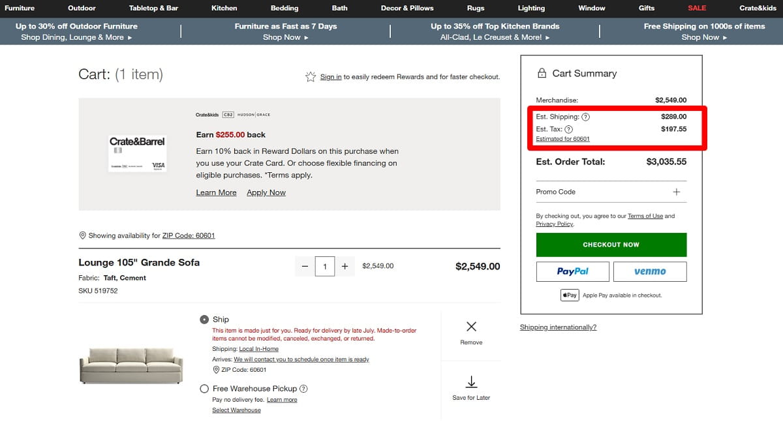Viewport: 783px width, 437px height.
Task: Click the quantity input field
Action: tap(325, 266)
